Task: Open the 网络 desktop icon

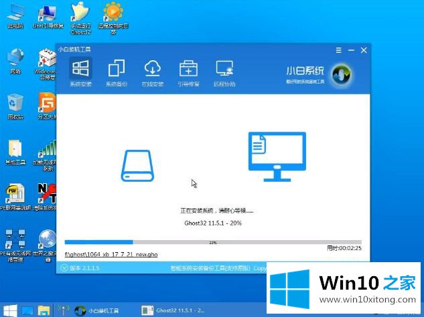Action: 15,62
